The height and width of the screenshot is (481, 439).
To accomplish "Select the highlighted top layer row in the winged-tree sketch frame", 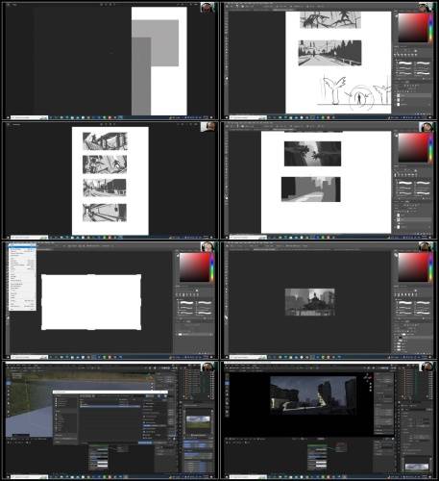I will tap(414, 95).
